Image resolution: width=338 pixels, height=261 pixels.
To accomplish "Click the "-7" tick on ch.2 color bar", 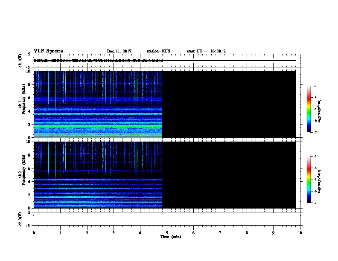I will pyautogui.click(x=315, y=203).
